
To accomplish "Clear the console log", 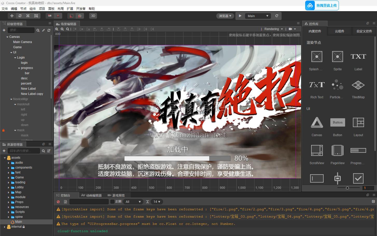I will click(x=58, y=202).
